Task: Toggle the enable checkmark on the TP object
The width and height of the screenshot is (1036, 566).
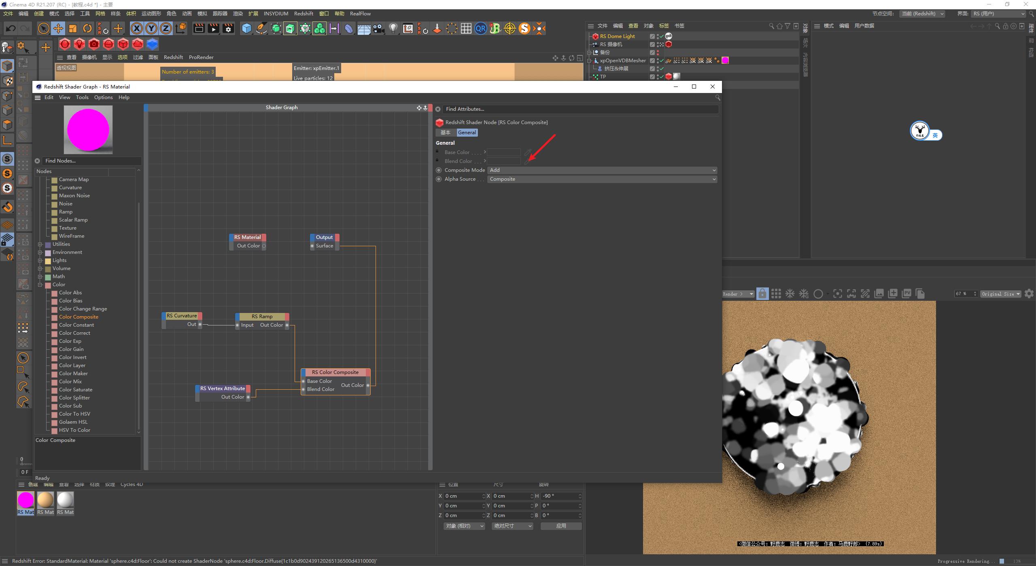Action: pyautogui.click(x=661, y=77)
